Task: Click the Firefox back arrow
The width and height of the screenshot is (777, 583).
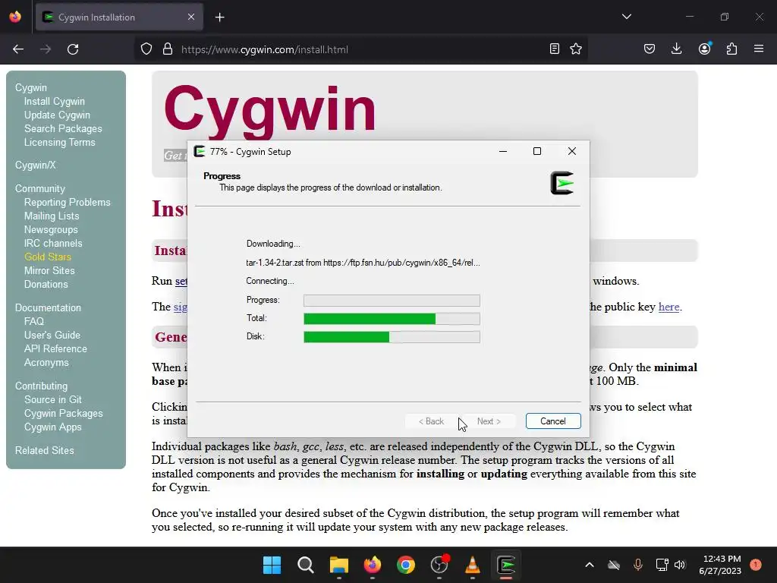Action: (18, 49)
